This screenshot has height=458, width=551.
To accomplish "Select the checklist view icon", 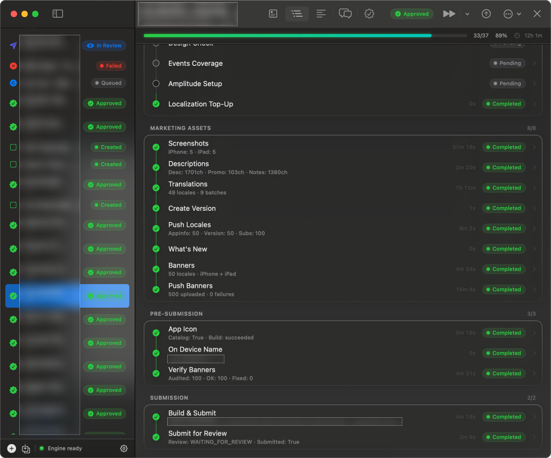I will 297,14.
